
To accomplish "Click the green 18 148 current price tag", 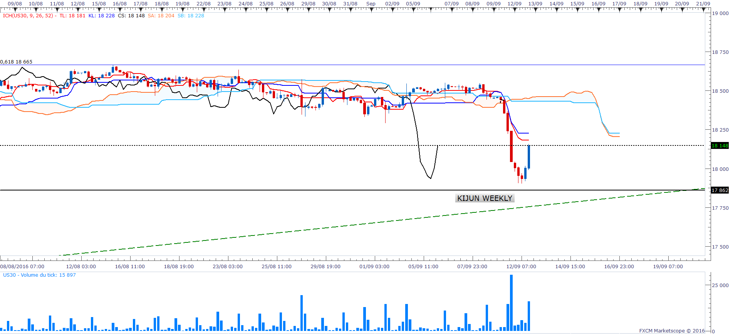I will [720, 145].
